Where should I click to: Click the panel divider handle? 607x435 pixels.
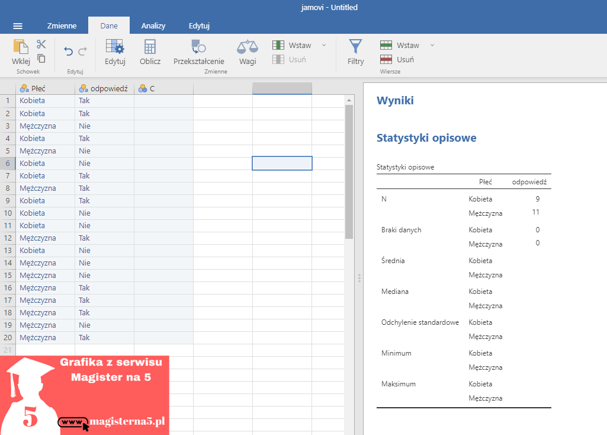click(x=359, y=277)
